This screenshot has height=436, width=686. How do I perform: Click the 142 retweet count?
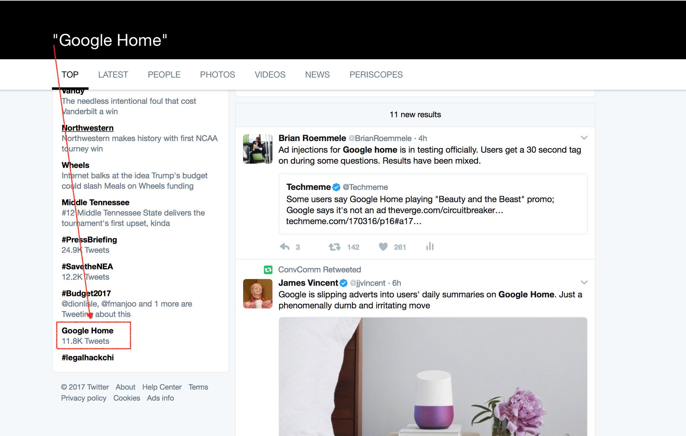tap(353, 247)
